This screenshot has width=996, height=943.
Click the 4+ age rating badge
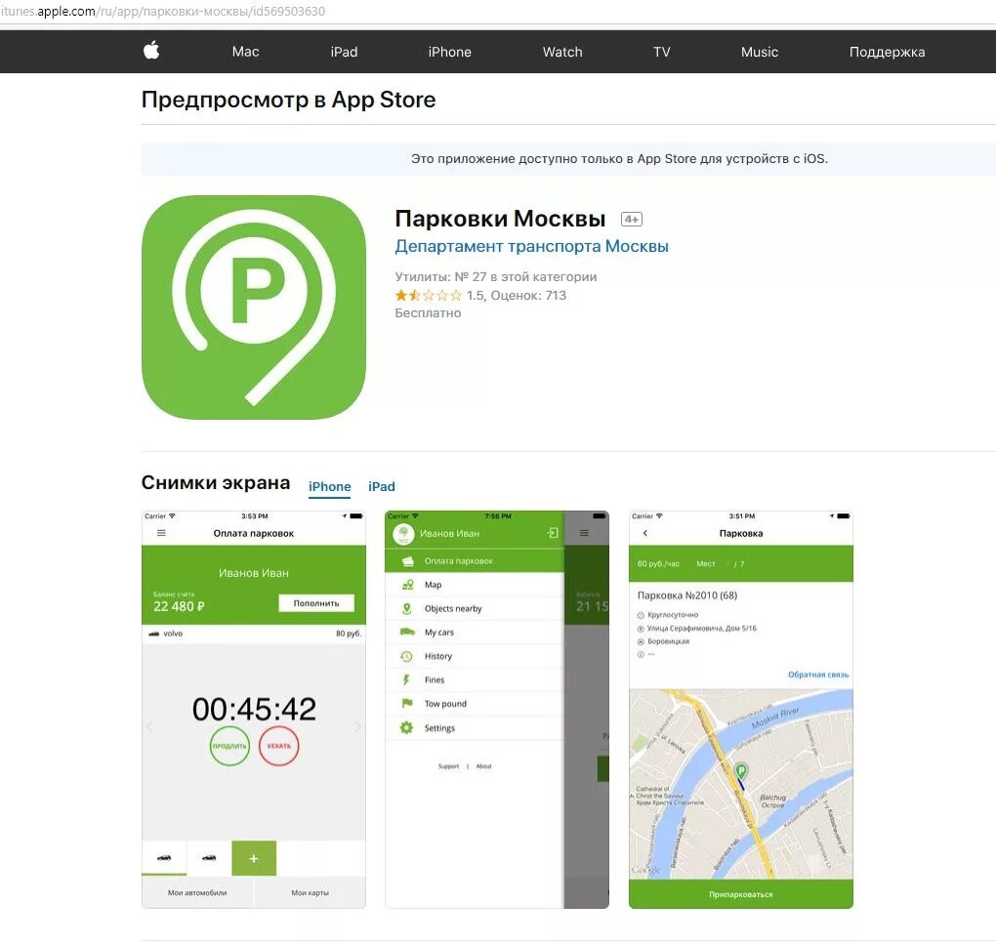click(632, 219)
